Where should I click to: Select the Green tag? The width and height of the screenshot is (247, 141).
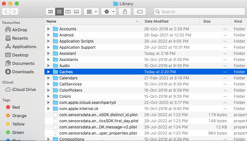point(15,132)
